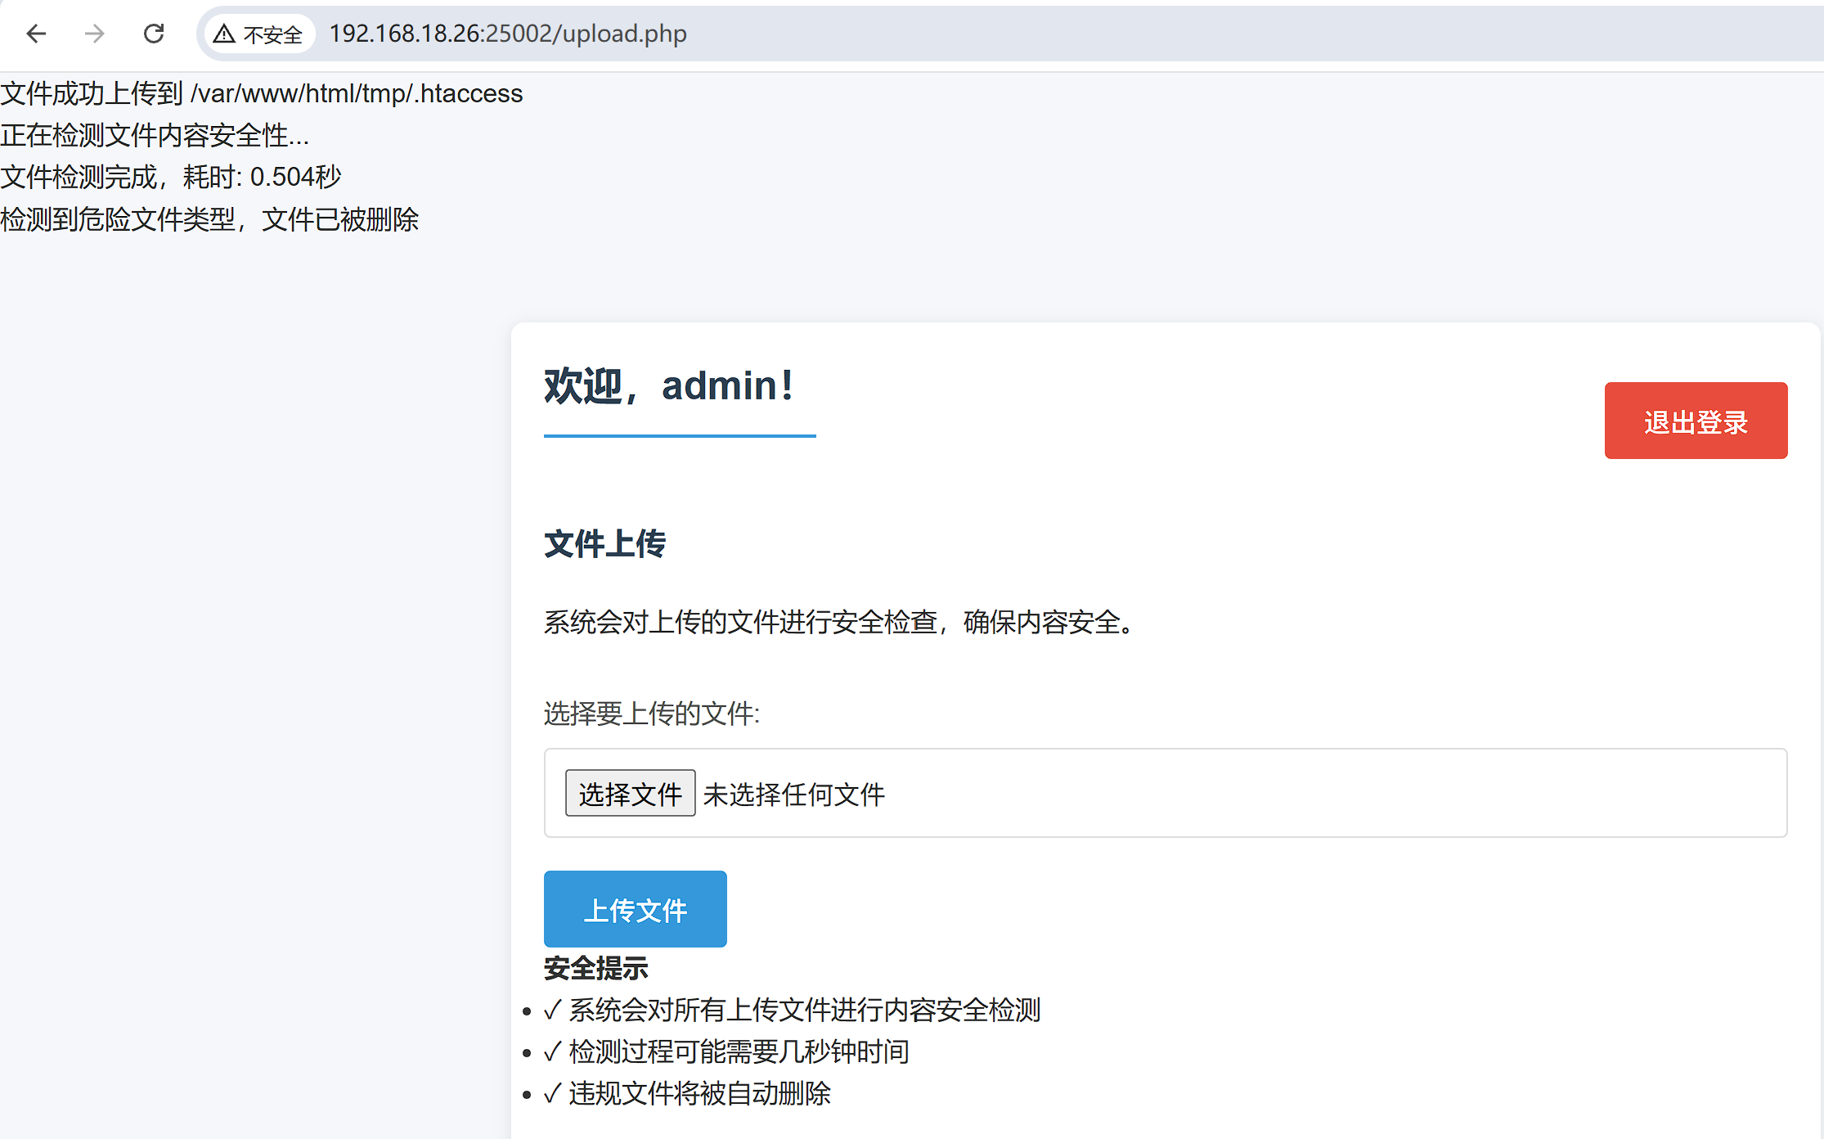Click the browser forward arrow
This screenshot has height=1139, width=1824.
[x=95, y=34]
